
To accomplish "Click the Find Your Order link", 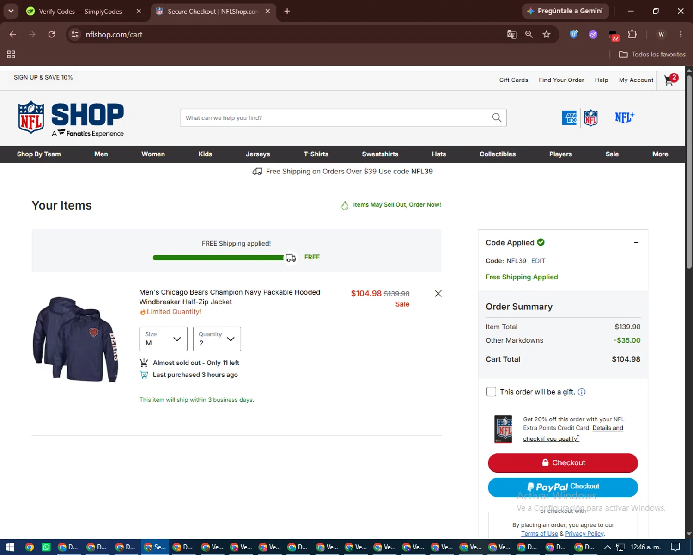I will click(561, 80).
